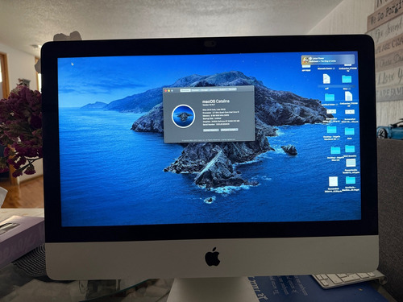
Task: Click the macOS Catalina round logo
Action: pos(184,117)
